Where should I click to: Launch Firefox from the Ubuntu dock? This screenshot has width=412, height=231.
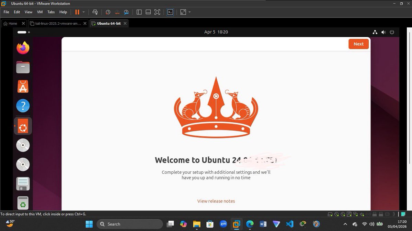pos(23,48)
